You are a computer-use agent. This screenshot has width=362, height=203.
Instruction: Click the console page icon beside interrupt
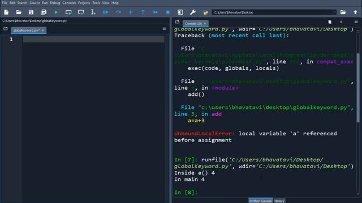[330, 22]
